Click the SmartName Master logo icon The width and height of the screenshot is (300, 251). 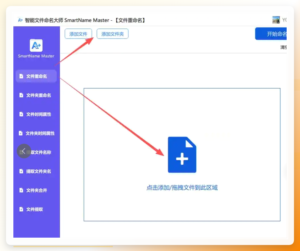(36, 45)
